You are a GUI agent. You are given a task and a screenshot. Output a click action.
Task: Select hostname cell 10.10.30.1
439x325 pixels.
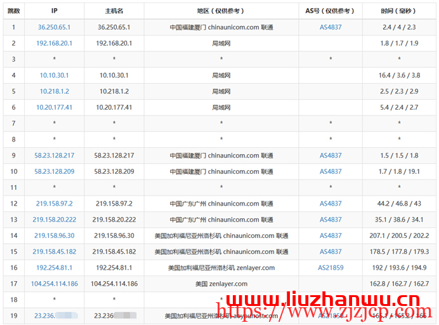(114, 75)
